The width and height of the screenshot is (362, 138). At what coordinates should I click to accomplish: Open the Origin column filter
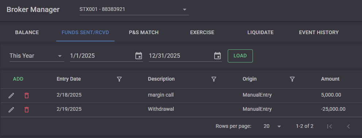point(292,79)
